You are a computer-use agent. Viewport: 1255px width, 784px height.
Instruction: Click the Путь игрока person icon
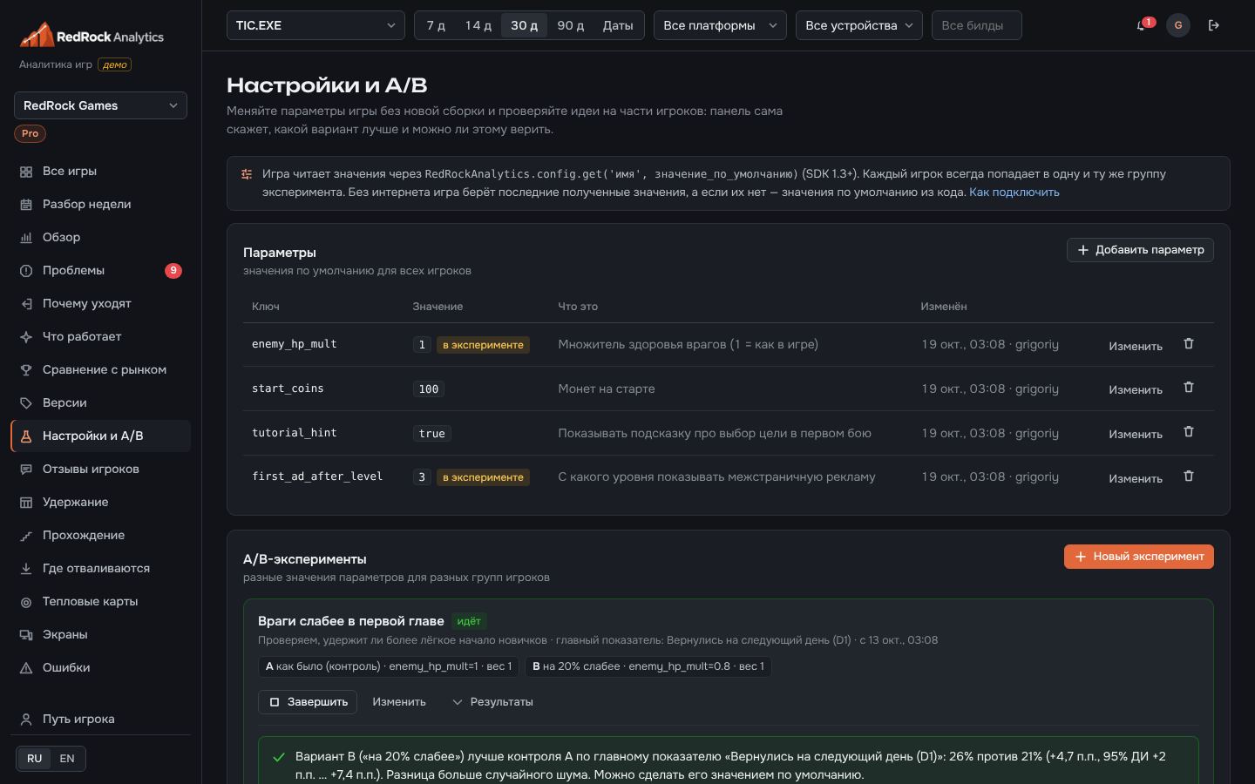coord(26,720)
